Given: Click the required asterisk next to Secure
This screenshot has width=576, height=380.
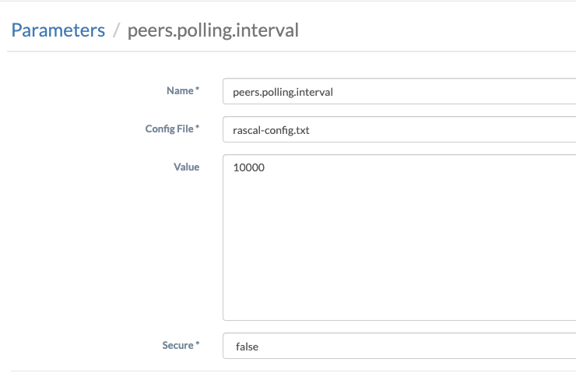Looking at the screenshot, I should [198, 345].
